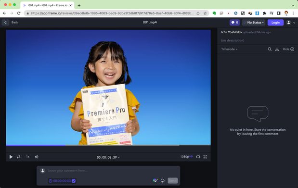
Task: Click the comment timecode 00:00:00:00
Action: pyautogui.click(x=62, y=181)
